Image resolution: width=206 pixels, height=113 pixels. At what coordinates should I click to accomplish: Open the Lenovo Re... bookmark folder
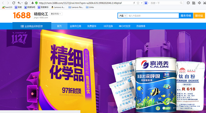(76, 7)
